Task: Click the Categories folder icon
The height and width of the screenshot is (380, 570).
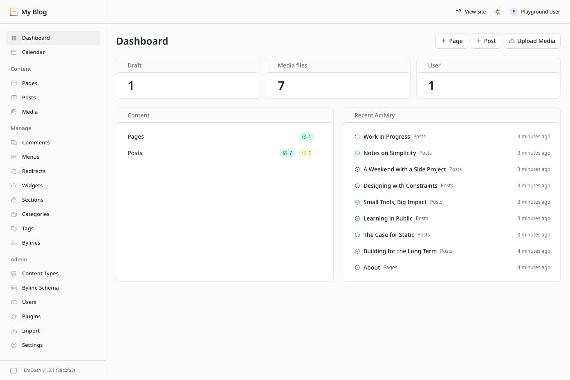Action: click(14, 214)
